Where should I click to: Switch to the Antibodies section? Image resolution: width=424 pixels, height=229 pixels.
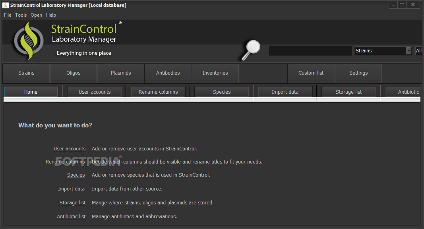point(168,73)
